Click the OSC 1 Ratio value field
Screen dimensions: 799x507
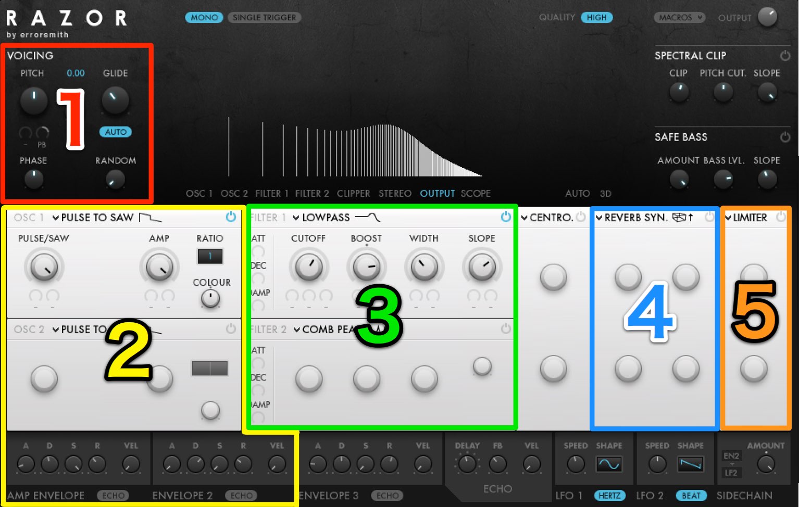click(210, 256)
